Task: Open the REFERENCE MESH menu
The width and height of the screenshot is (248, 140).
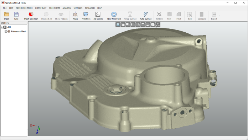Action: 24,8
